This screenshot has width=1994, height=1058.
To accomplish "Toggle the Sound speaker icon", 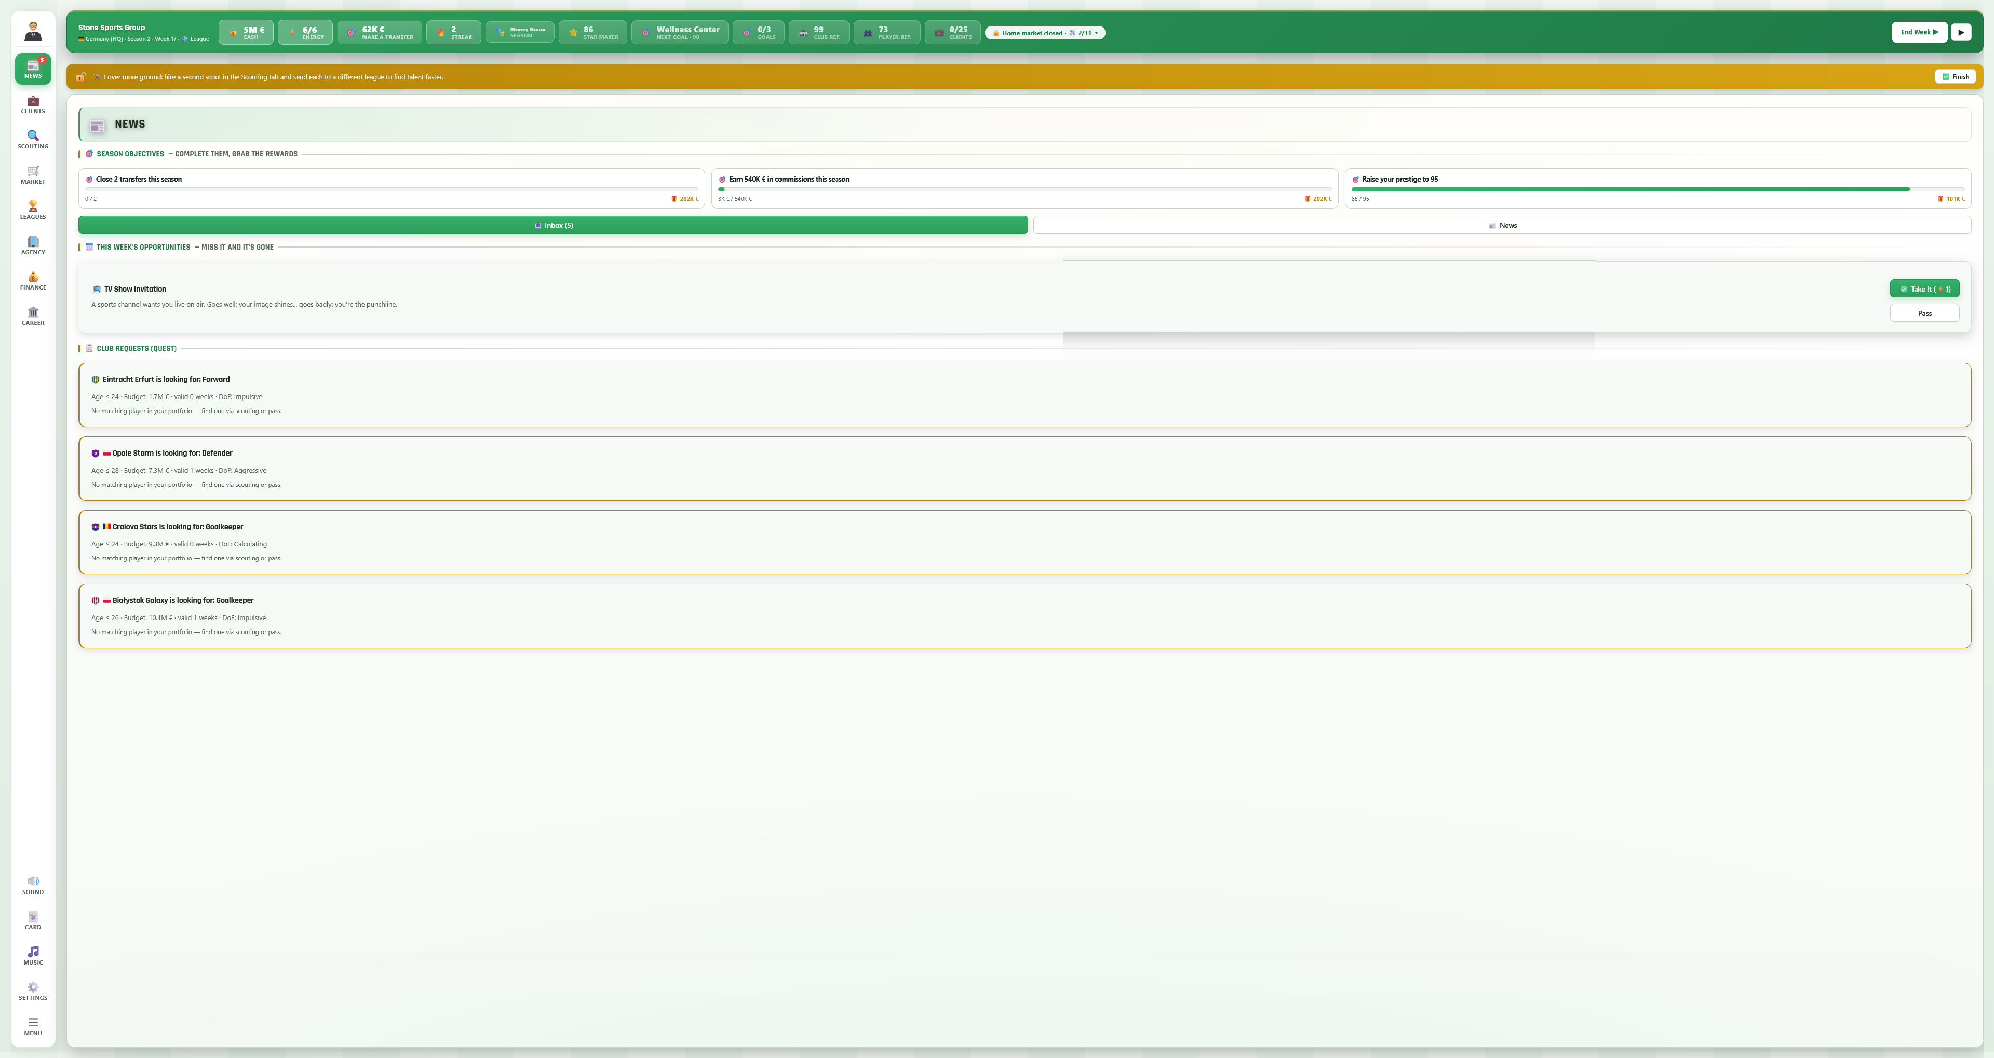I will [x=33, y=886].
